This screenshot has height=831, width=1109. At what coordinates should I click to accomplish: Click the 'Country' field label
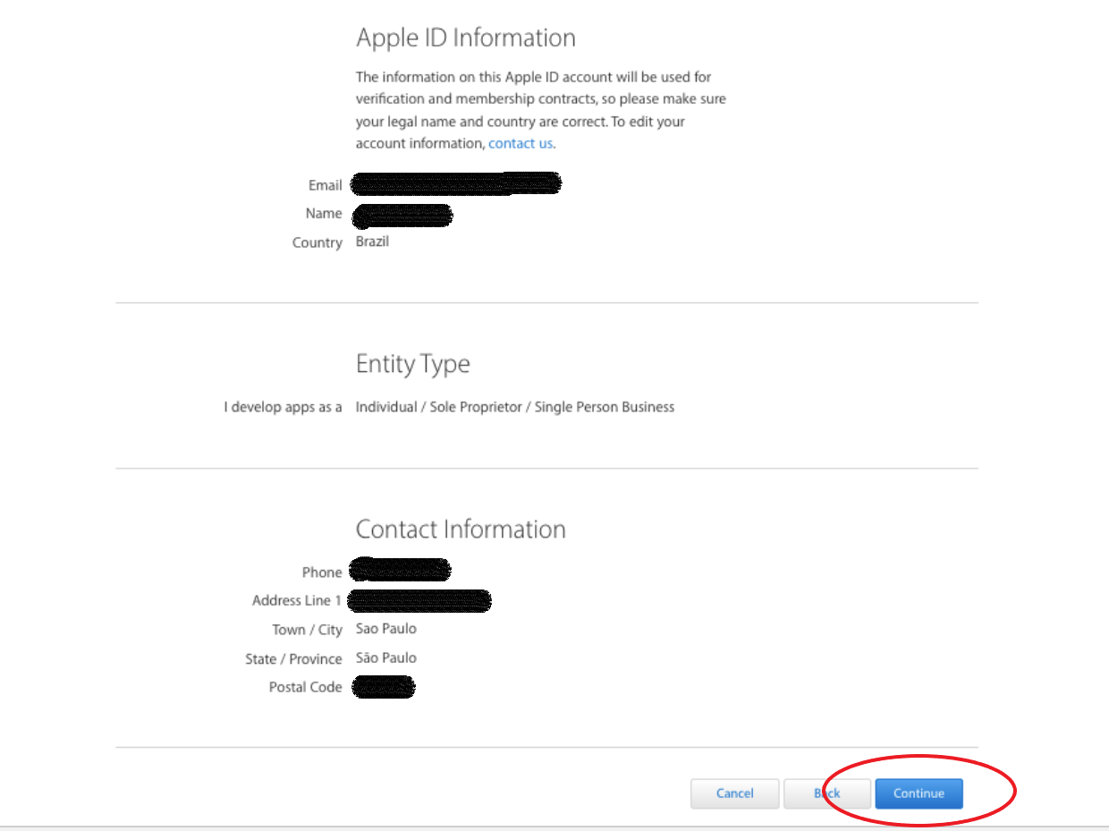click(317, 242)
